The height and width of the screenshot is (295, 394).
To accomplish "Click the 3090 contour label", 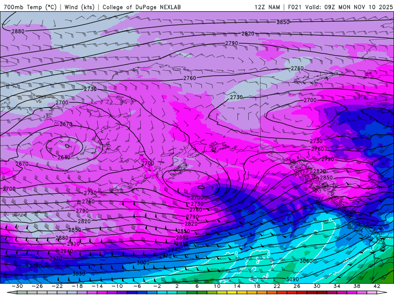I will [x=293, y=279].
